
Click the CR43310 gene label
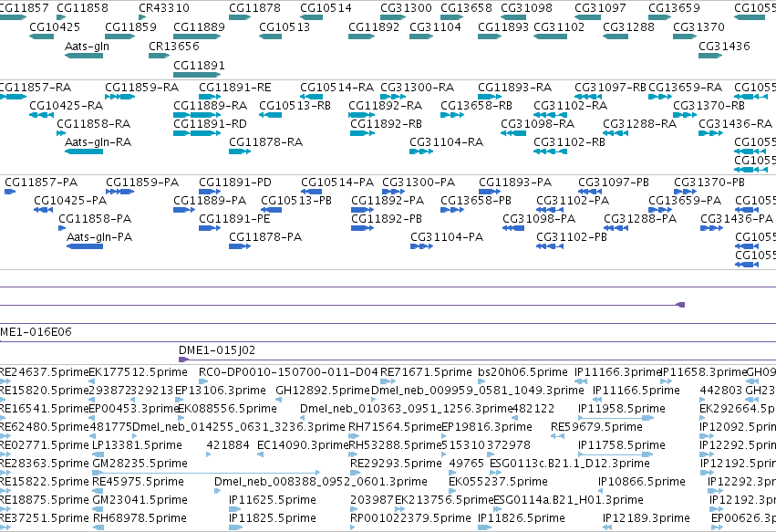164,8
